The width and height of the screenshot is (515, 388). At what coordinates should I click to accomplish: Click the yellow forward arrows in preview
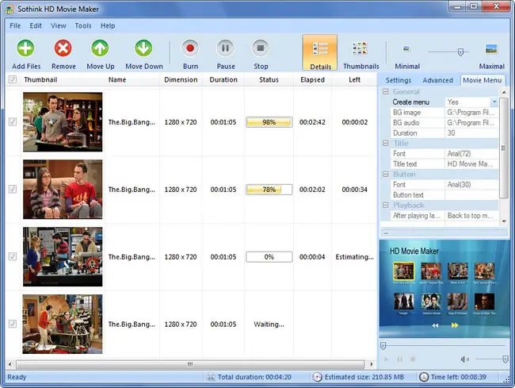pos(455,325)
